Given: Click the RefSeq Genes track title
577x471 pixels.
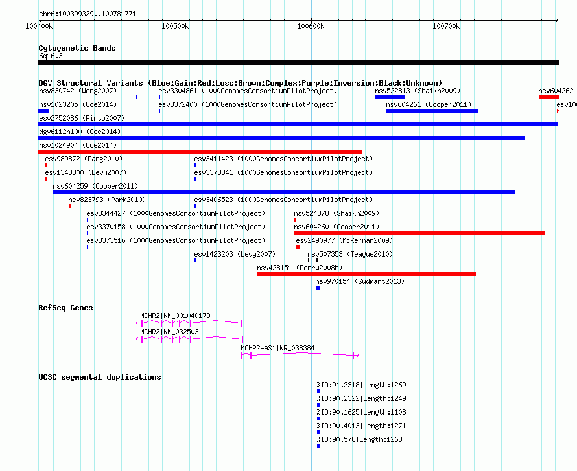Looking at the screenshot, I should (x=65, y=308).
